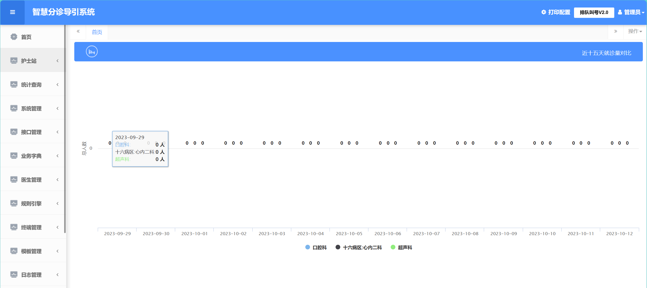This screenshot has height=288, width=647.
Task: Click the 2023-09-30 axis label
Action: (x=156, y=234)
